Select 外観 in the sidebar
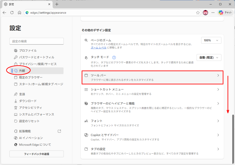The width and height of the screenshot is (235, 165). [36, 71]
